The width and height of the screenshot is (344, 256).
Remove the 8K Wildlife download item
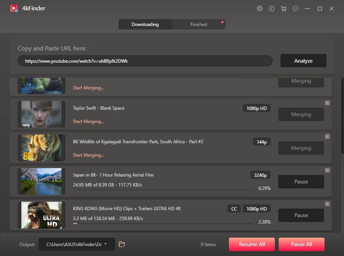click(327, 137)
